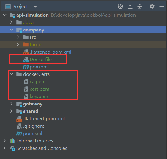Click the Collapse All icon in toolbar
The width and height of the screenshot is (167, 159).
point(140,6)
